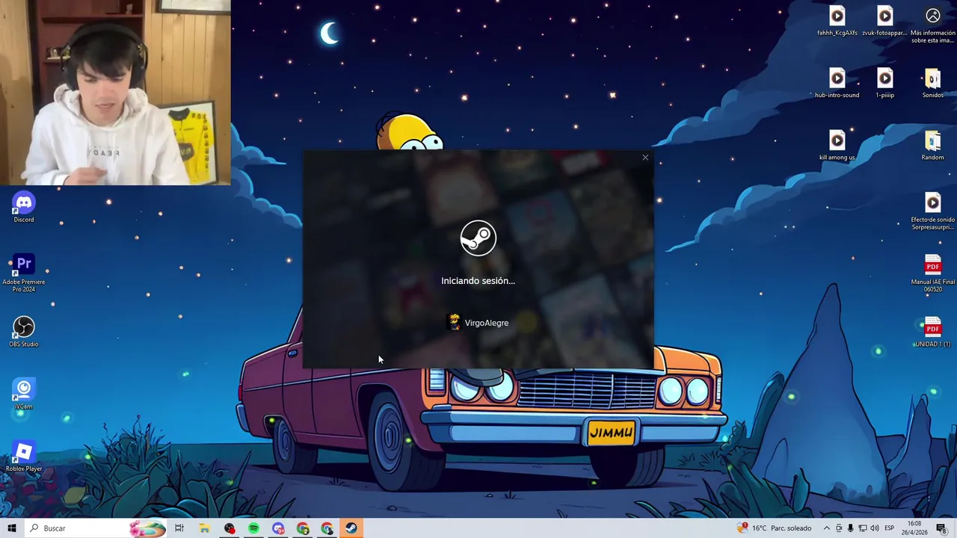Screen dimensions: 957x538
Task: Open the clock showing 16:08
Action: (x=915, y=528)
